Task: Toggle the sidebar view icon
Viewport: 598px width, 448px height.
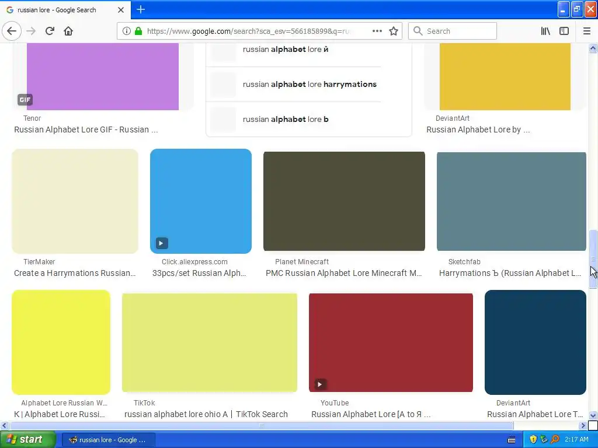Action: click(564, 31)
